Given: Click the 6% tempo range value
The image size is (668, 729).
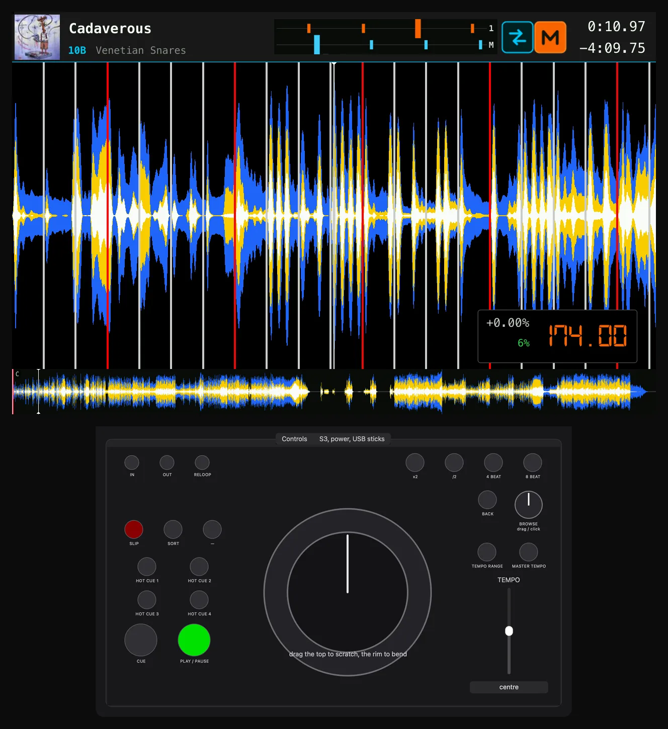Looking at the screenshot, I should click(524, 343).
